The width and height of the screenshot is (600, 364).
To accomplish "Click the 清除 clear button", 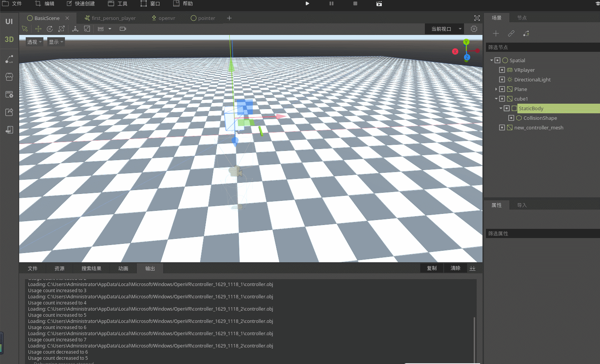I will 456,268.
